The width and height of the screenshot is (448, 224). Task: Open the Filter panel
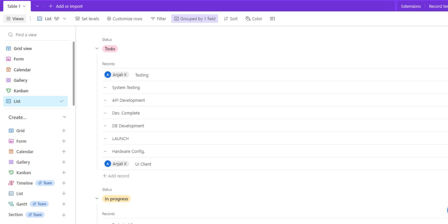click(158, 19)
